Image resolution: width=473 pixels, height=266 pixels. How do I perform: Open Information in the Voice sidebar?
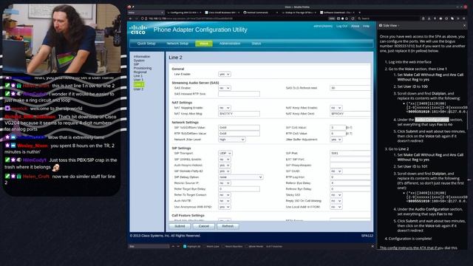point(142,57)
